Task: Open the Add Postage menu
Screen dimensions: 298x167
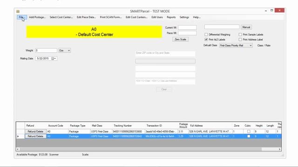Action: [37, 17]
